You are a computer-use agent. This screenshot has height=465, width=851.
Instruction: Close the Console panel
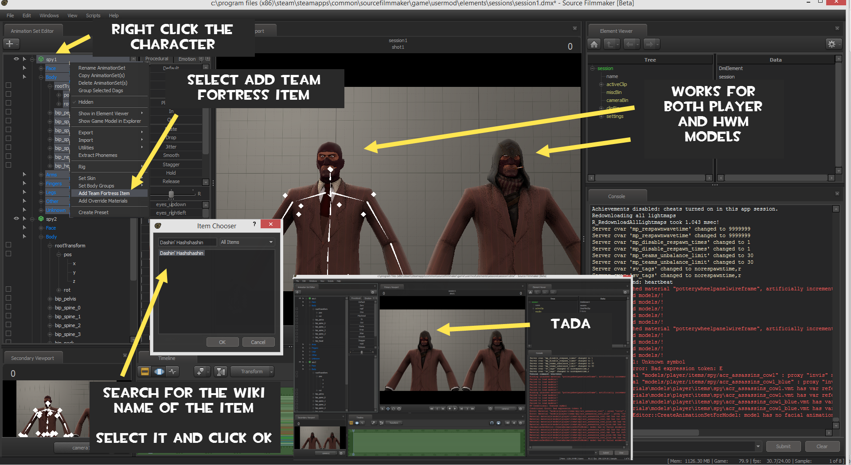pyautogui.click(x=837, y=194)
